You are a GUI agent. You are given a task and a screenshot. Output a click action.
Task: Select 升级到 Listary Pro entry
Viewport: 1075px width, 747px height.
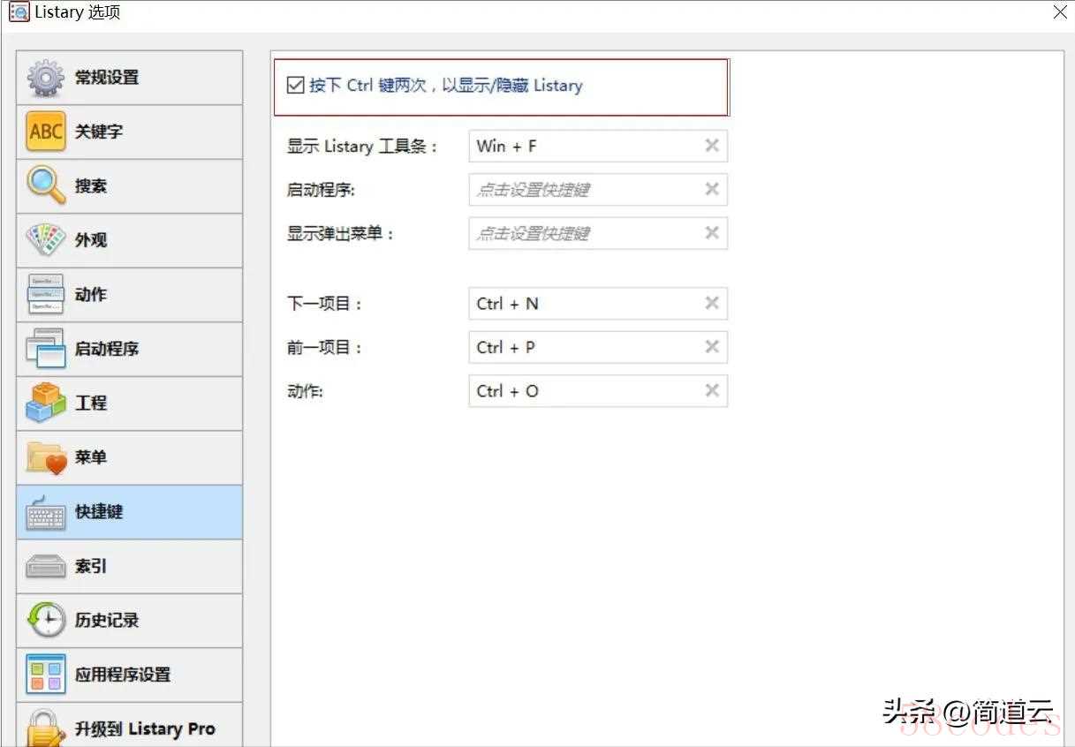129,728
